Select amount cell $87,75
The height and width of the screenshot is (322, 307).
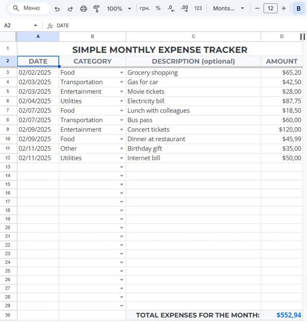click(282, 101)
